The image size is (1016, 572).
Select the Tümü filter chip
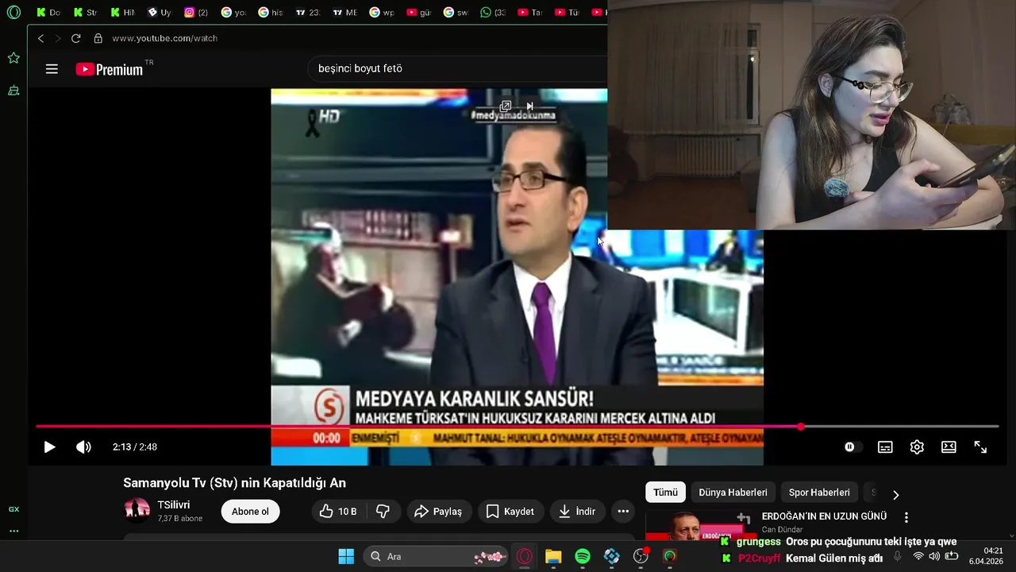(x=665, y=493)
